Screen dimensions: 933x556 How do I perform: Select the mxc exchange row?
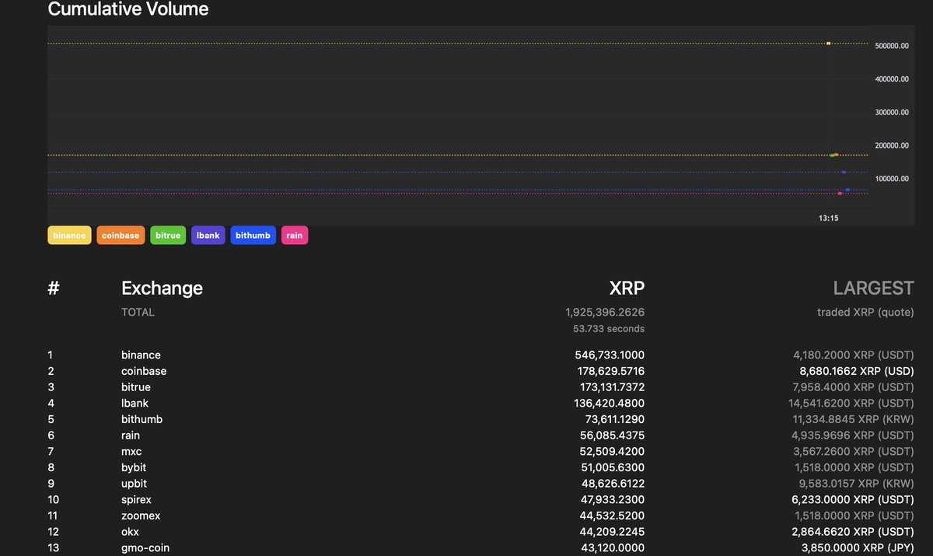tap(480, 451)
